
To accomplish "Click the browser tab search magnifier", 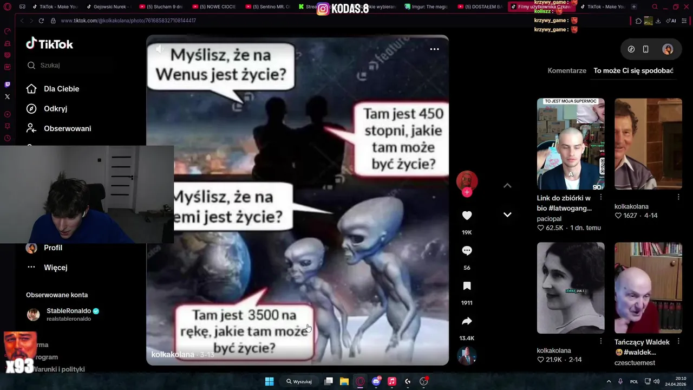I will pos(655,7).
